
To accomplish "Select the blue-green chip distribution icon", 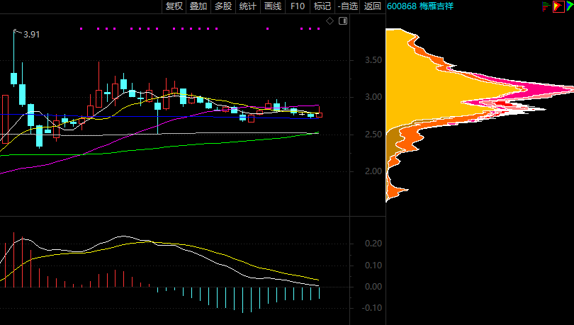I will (x=570, y=6).
